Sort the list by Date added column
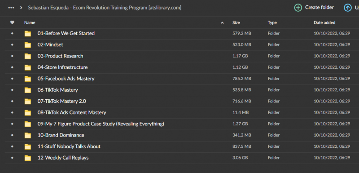359x173 pixels. 324,22
